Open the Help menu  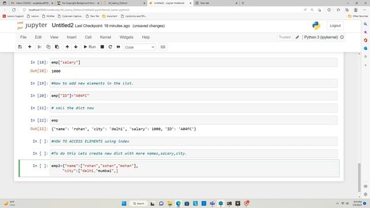click(x=146, y=37)
